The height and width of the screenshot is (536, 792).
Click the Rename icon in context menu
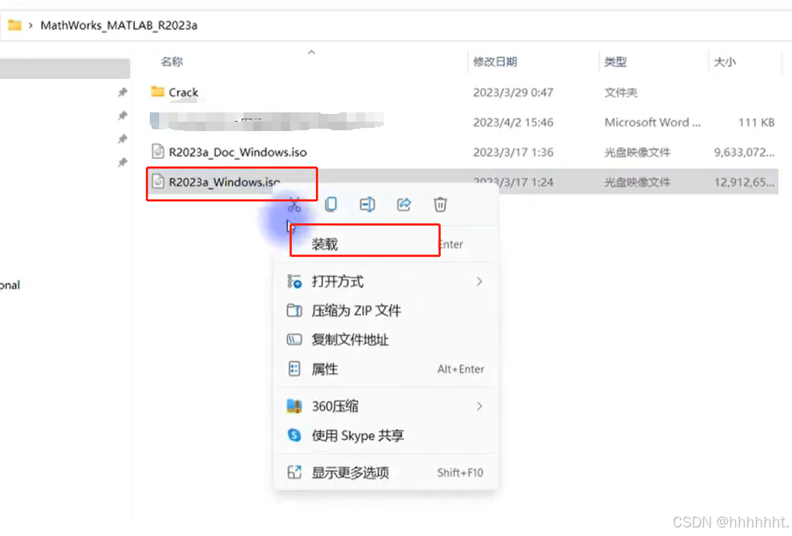pyautogui.click(x=368, y=204)
